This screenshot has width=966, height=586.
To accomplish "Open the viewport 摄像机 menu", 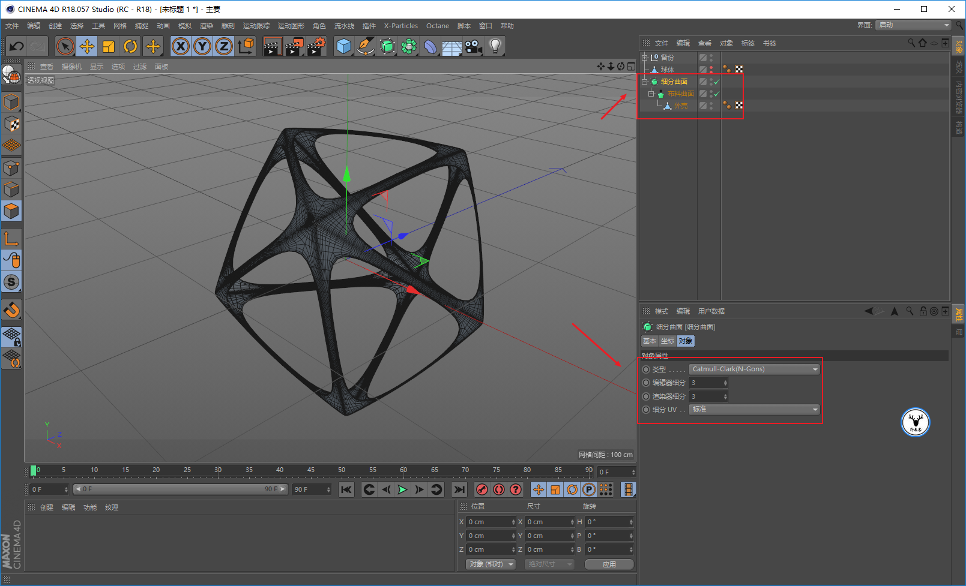I will [71, 67].
